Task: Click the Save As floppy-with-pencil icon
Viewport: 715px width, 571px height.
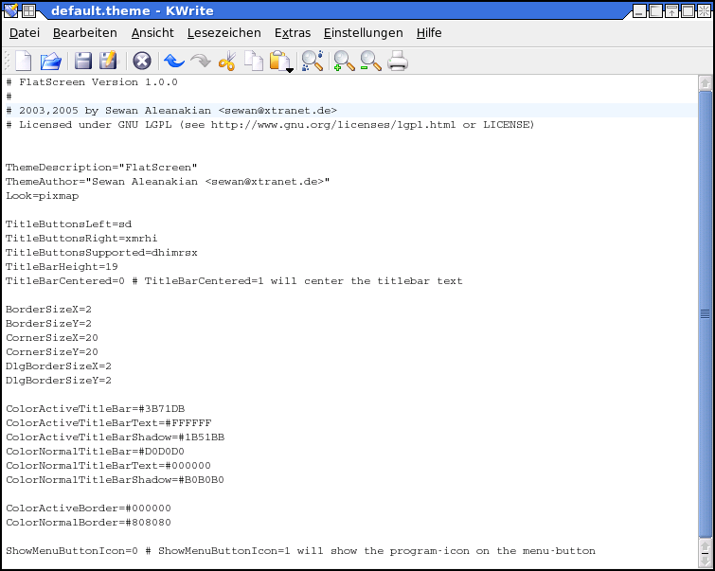Action: coord(109,61)
